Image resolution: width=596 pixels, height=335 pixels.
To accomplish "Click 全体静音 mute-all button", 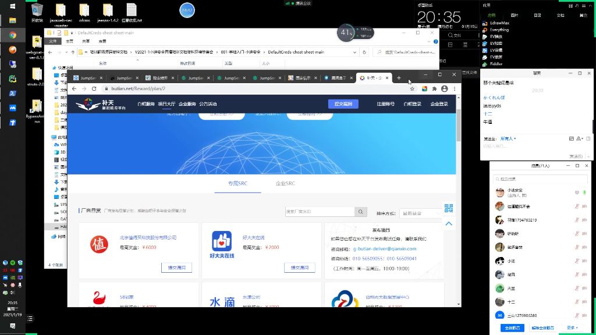I will [x=512, y=328].
